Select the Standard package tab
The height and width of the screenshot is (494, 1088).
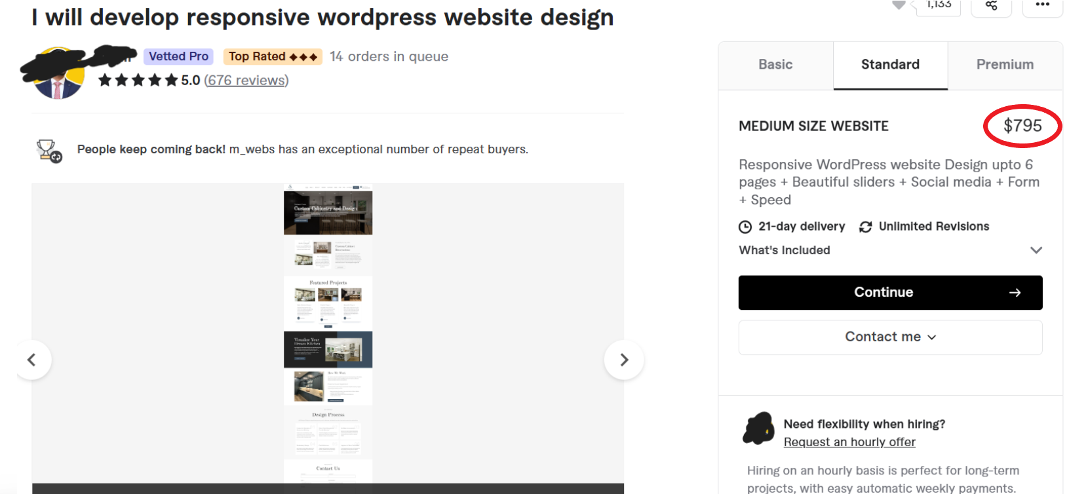click(890, 65)
